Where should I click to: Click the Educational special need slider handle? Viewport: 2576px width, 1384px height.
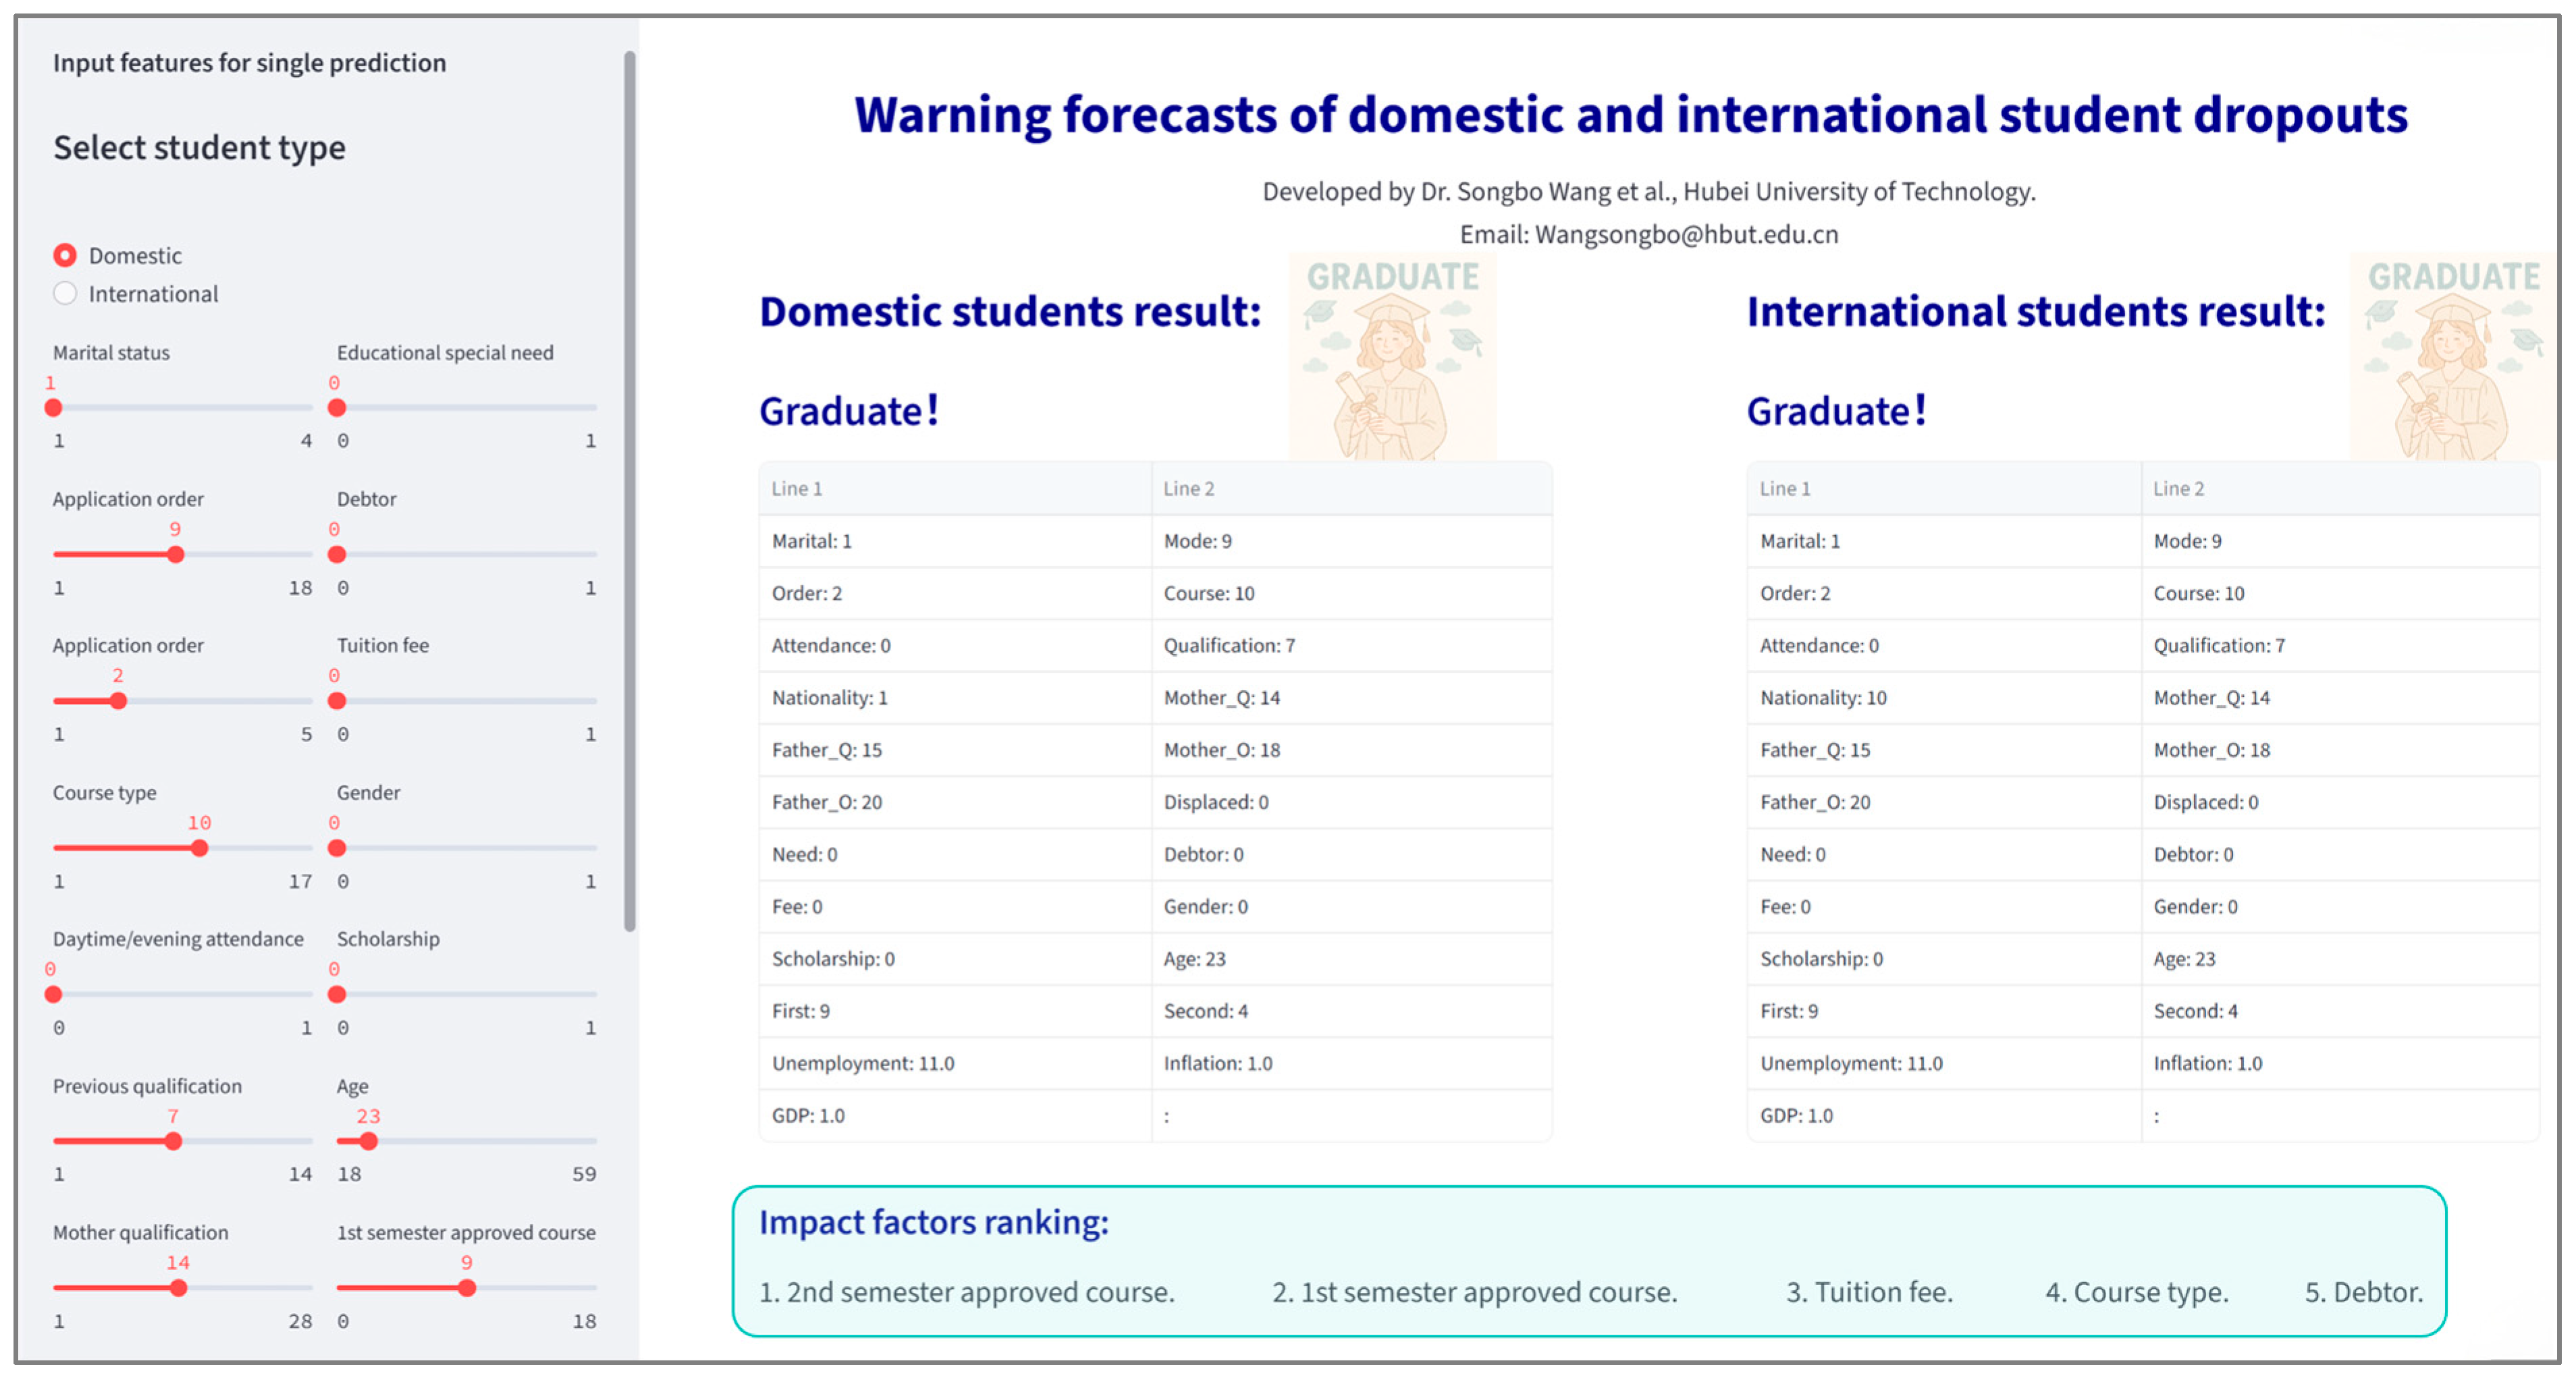337,408
